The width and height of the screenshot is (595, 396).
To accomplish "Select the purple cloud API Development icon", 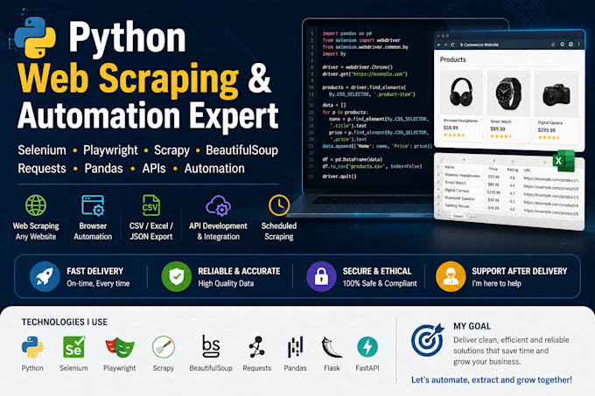I will (218, 205).
